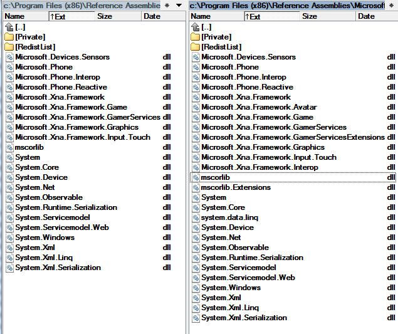The image size is (398, 334).
Task: Click dll icon of mscorlib.Extensions in right panel
Action: click(x=196, y=187)
